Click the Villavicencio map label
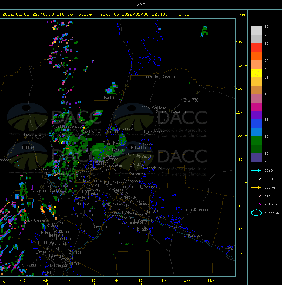This screenshot has height=285, width=282. pyautogui.click(x=68, y=126)
